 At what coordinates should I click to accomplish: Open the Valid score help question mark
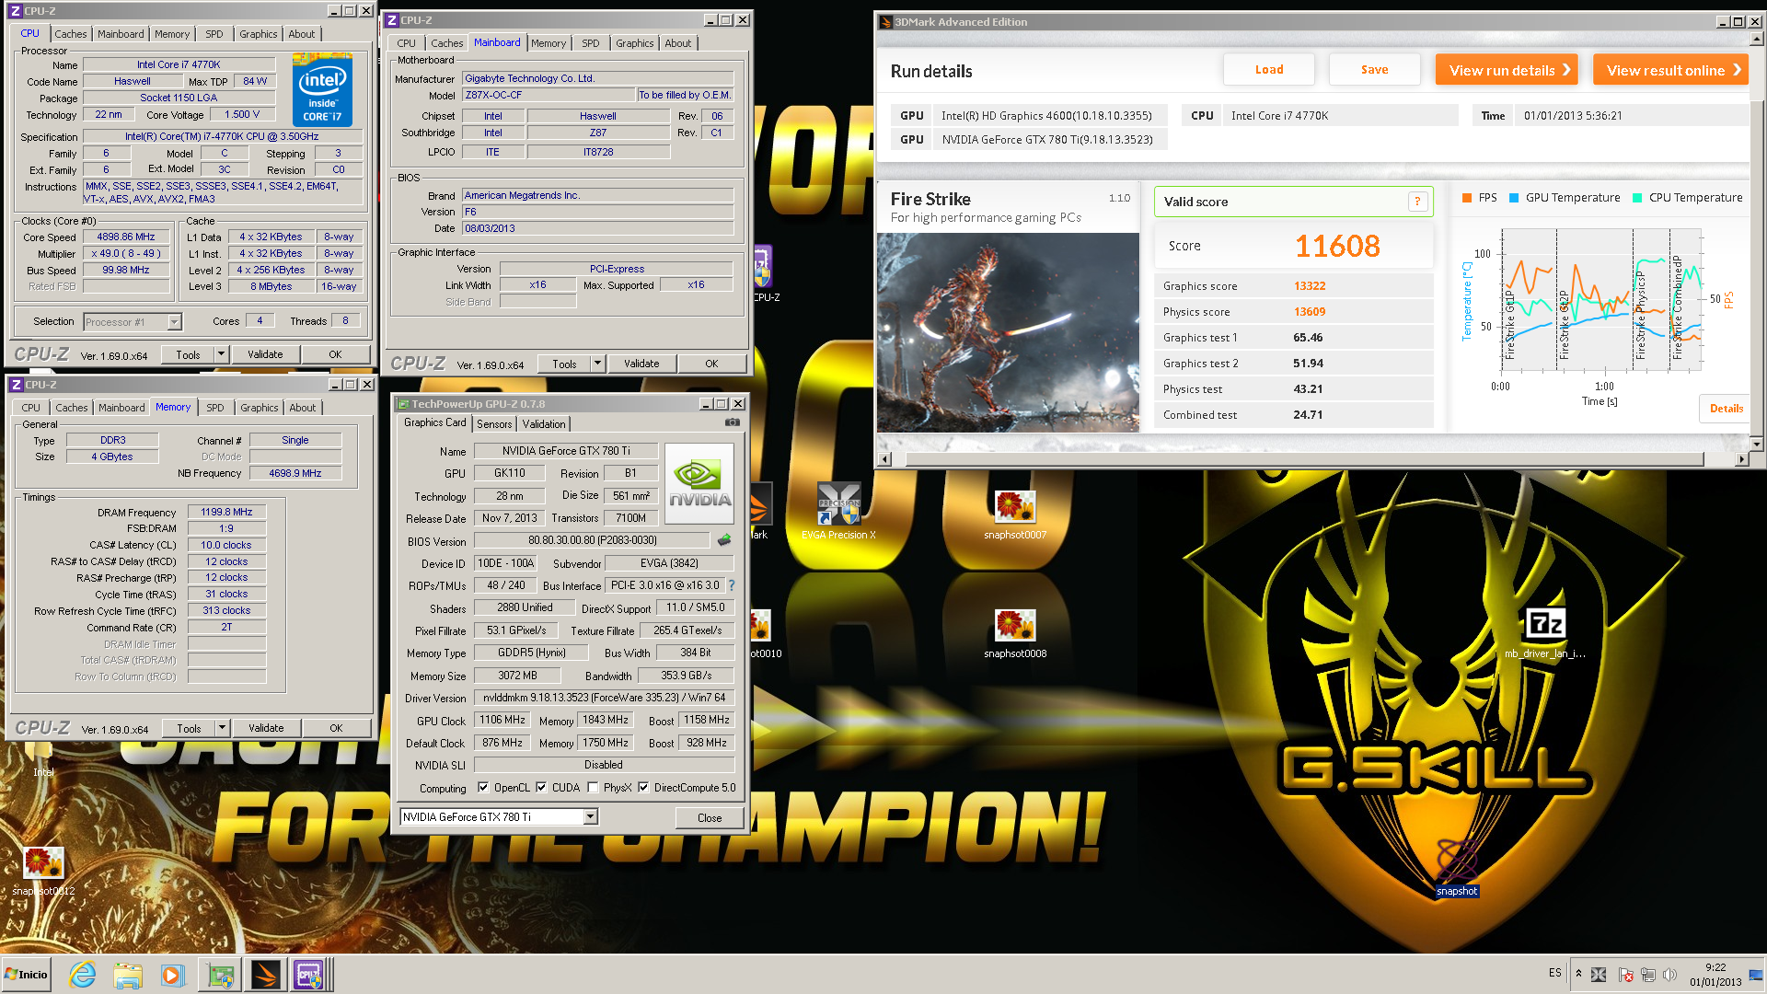pyautogui.click(x=1417, y=202)
